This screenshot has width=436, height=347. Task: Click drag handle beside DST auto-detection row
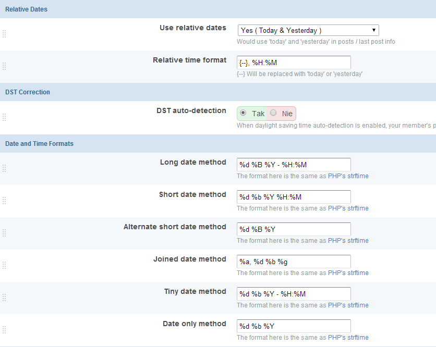coord(4,117)
